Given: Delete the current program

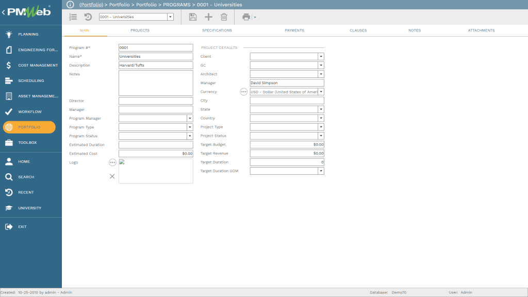Looking at the screenshot, I should [224, 16].
